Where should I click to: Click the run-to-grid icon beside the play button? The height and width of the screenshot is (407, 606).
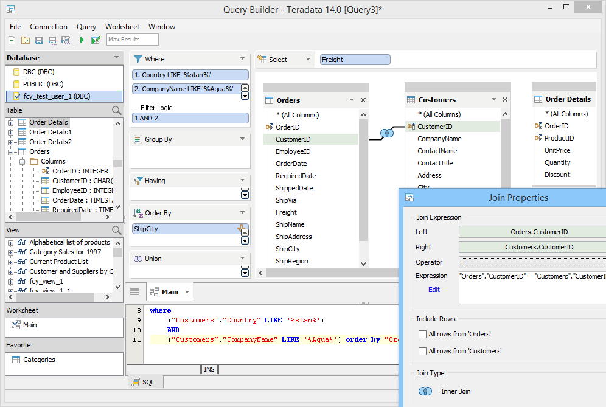pyautogui.click(x=96, y=40)
